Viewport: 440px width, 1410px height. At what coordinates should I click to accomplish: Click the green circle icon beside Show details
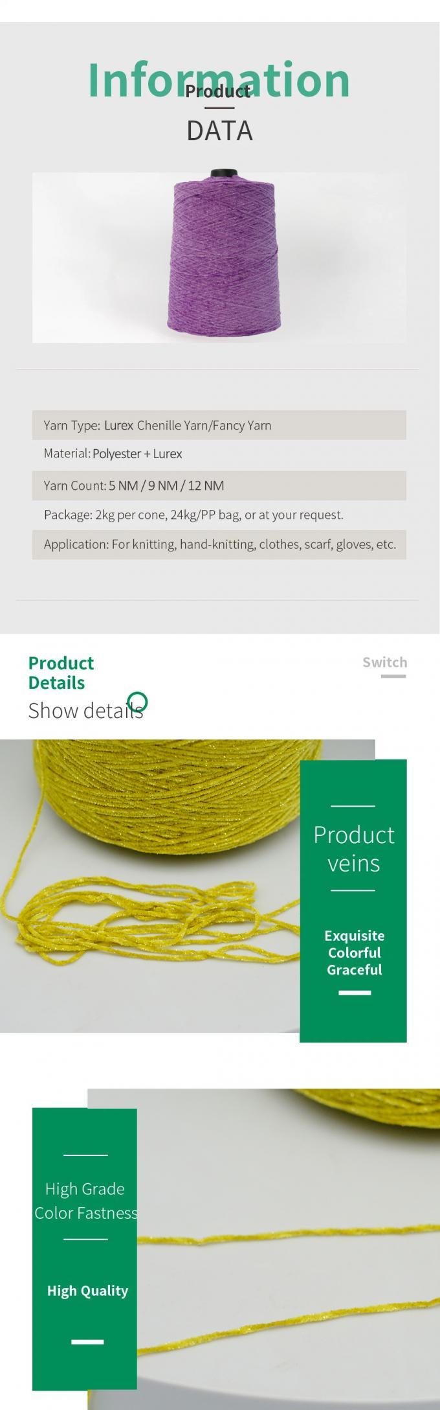[138, 701]
